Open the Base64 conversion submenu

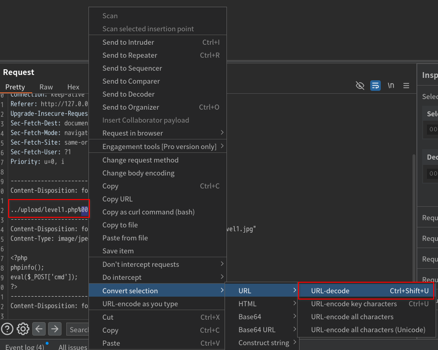[x=261, y=317]
